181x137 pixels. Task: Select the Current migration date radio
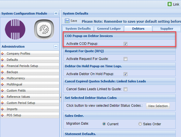104,124
